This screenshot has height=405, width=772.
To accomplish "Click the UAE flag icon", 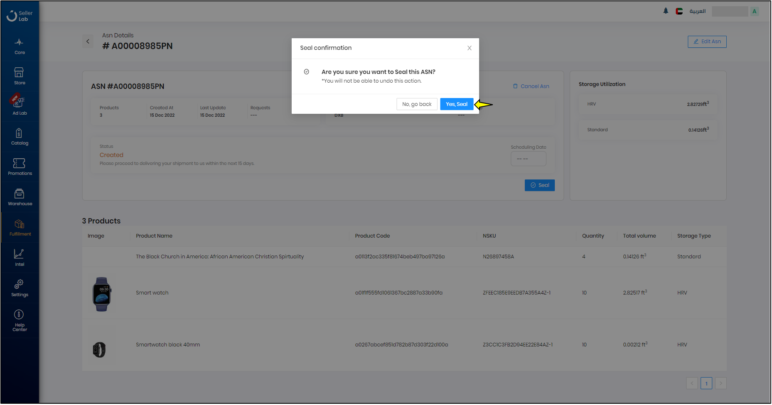I will [x=679, y=11].
